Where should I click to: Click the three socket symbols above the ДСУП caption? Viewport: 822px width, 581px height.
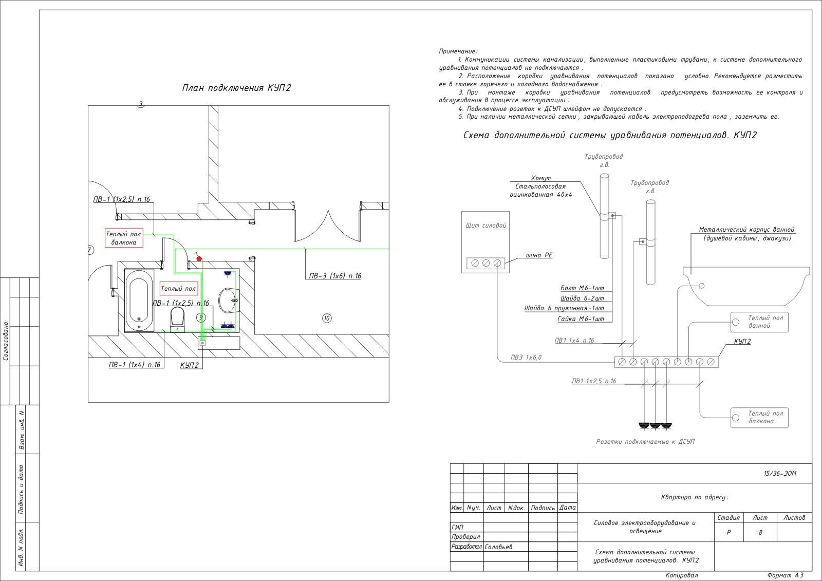[655, 425]
